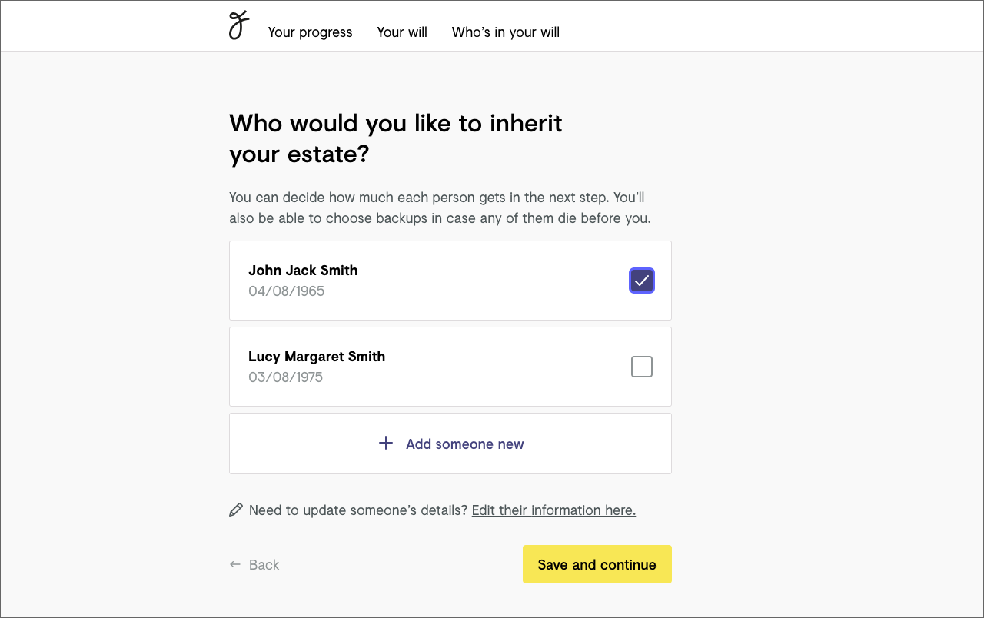This screenshot has height=618, width=984.
Task: Open the Your progress menu item
Action: (310, 32)
